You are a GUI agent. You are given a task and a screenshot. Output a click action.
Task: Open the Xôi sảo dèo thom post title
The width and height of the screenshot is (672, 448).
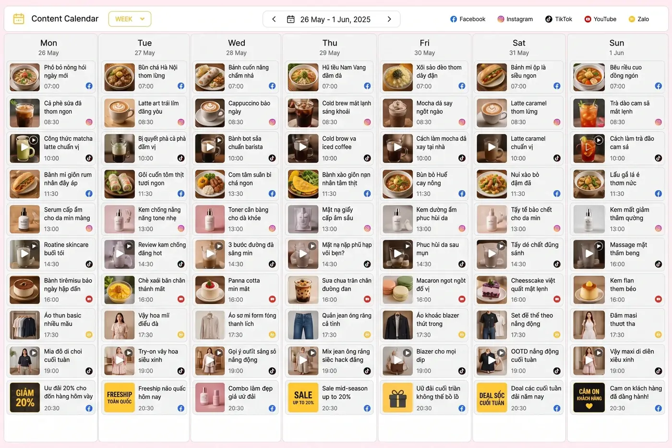pyautogui.click(x=439, y=72)
